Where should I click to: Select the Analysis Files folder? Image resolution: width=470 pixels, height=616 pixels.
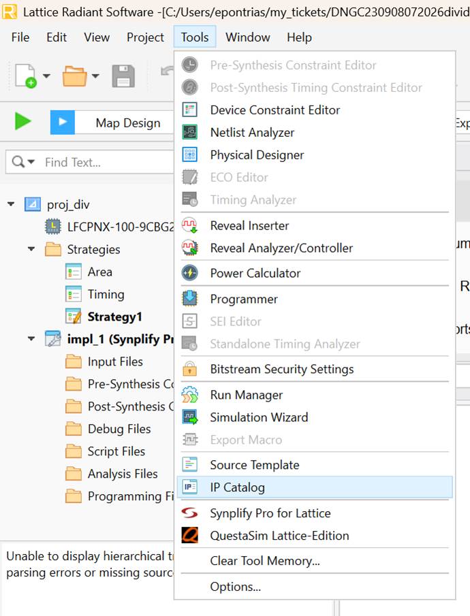tap(123, 473)
